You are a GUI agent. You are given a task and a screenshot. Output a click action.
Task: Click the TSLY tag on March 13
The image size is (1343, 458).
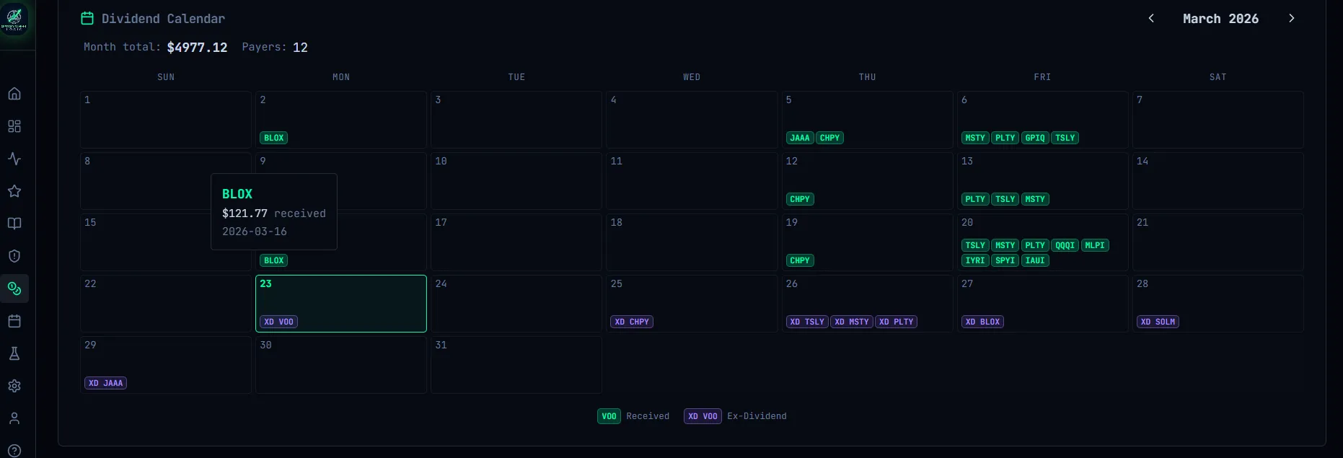pos(1005,199)
